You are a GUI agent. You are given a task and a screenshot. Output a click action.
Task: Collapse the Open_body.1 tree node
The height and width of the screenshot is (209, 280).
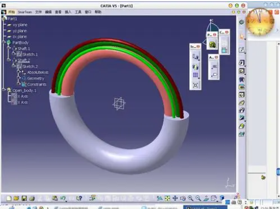[4, 90]
